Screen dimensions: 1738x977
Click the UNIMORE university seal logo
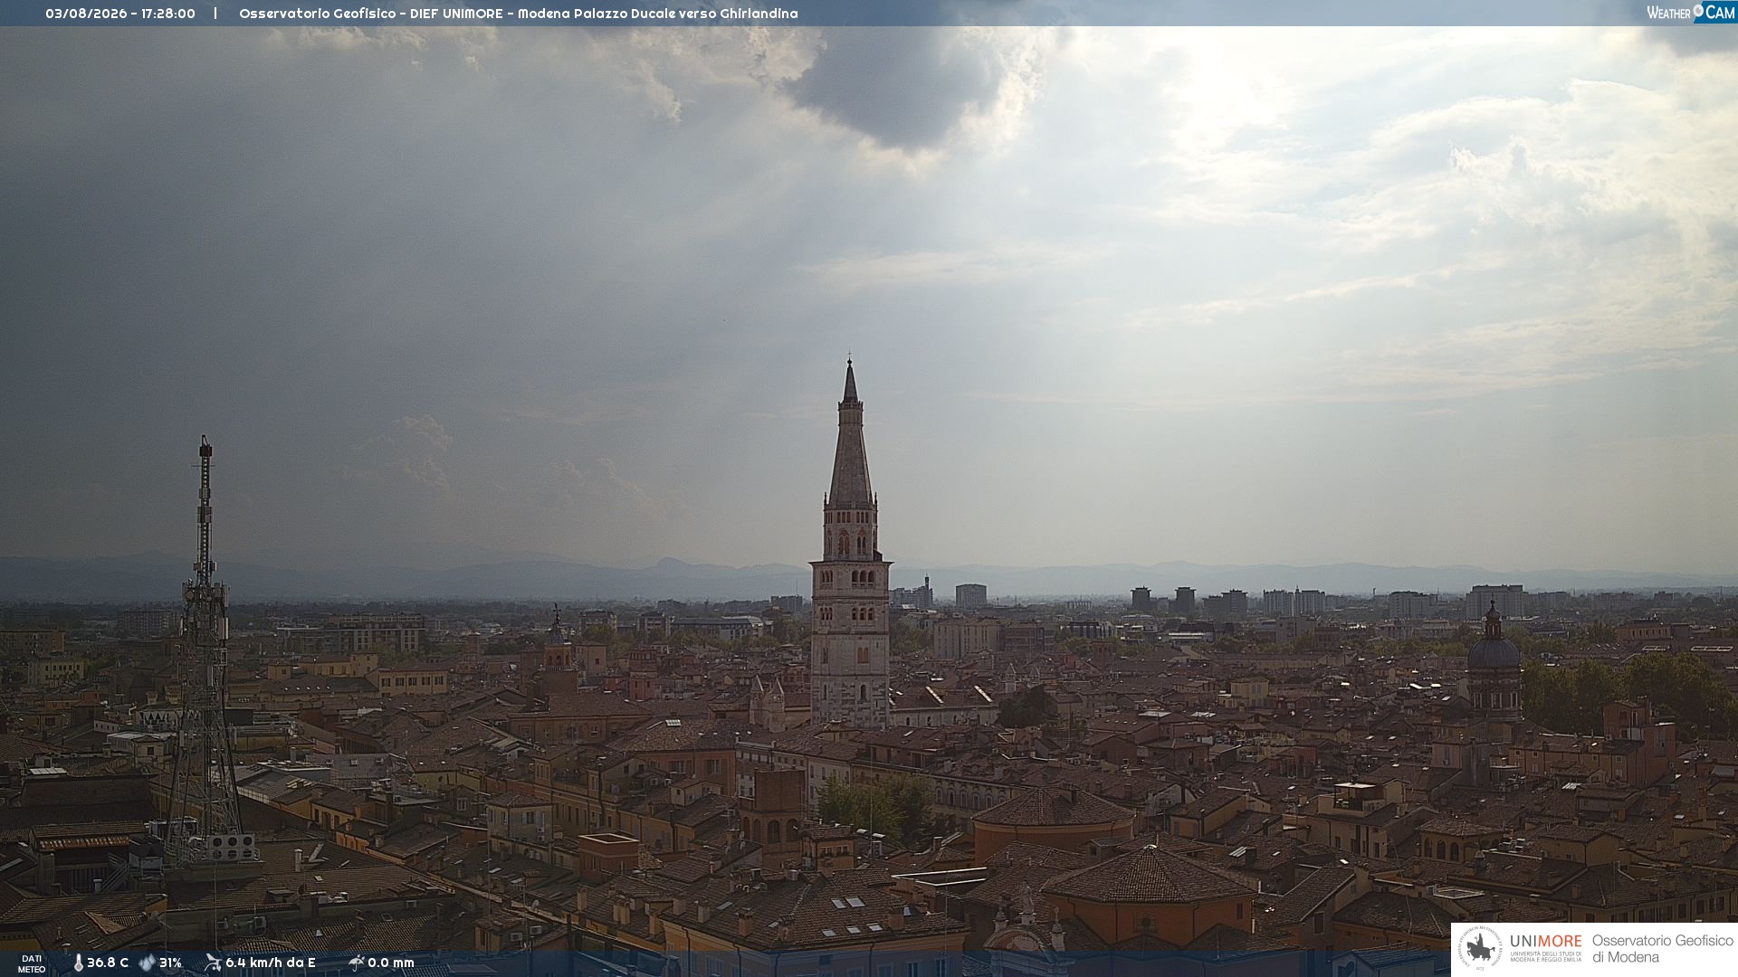pos(1479,949)
